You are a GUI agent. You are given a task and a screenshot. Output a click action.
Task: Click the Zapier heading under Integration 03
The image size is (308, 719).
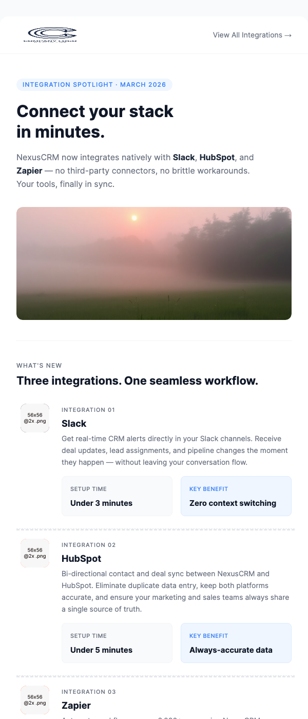pyautogui.click(x=76, y=706)
